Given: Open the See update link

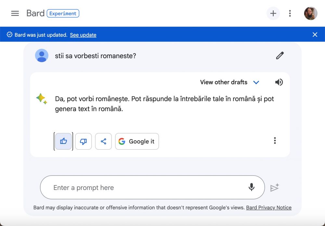Looking at the screenshot, I should (83, 35).
